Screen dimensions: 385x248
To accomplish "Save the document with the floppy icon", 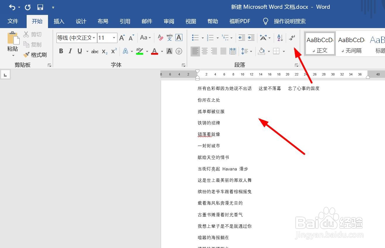I will pos(40,7).
